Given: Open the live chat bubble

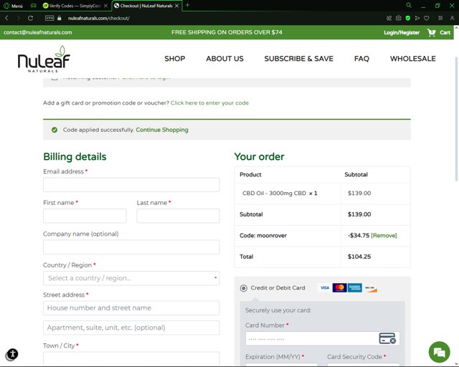Looking at the screenshot, I should pyautogui.click(x=439, y=352).
